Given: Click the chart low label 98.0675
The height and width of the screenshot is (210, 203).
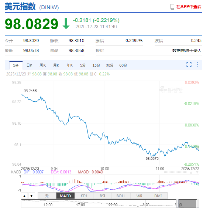Looking at the screenshot, I should point(152,159).
